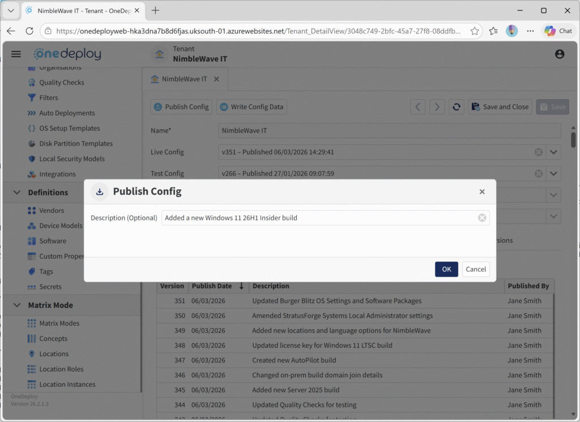Open Location Roles icon

pos(32,369)
